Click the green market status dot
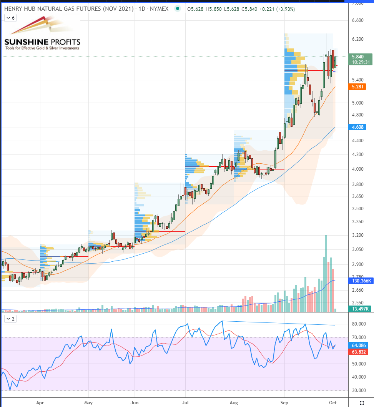 coord(178,8)
